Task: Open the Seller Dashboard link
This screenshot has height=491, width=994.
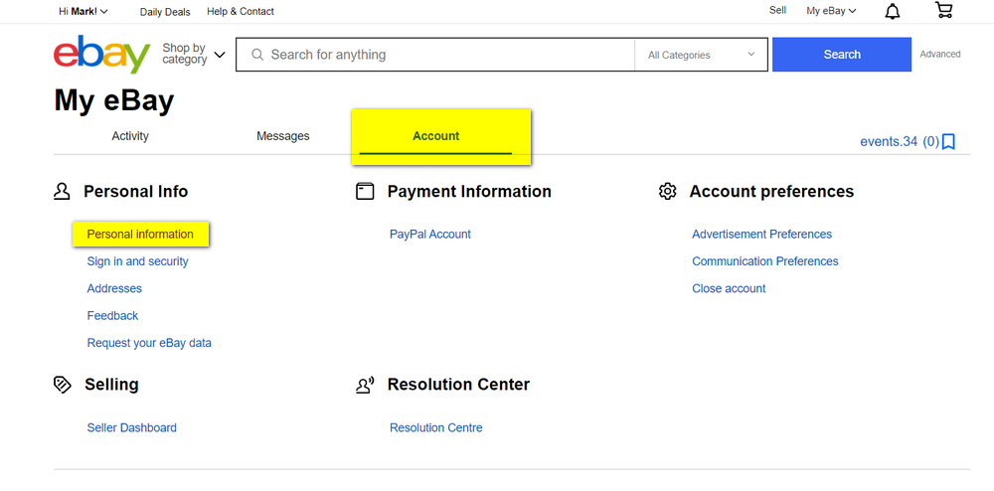Action: 131,428
